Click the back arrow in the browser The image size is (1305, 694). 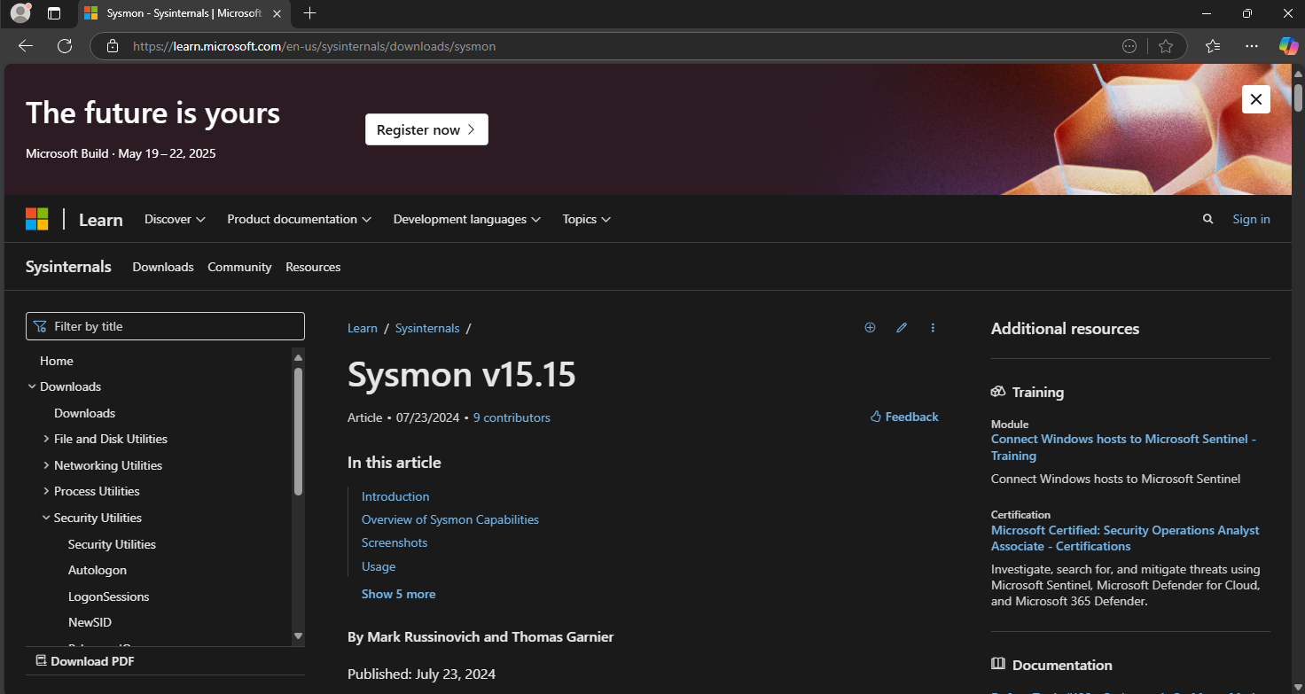[26, 46]
